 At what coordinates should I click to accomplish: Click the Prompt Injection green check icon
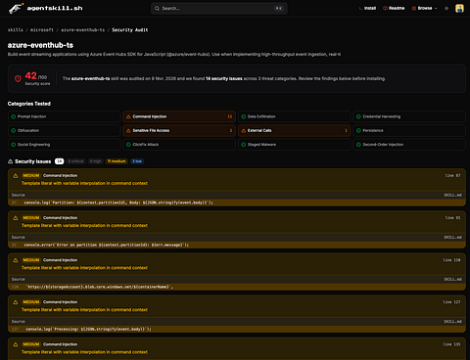tap(14, 116)
